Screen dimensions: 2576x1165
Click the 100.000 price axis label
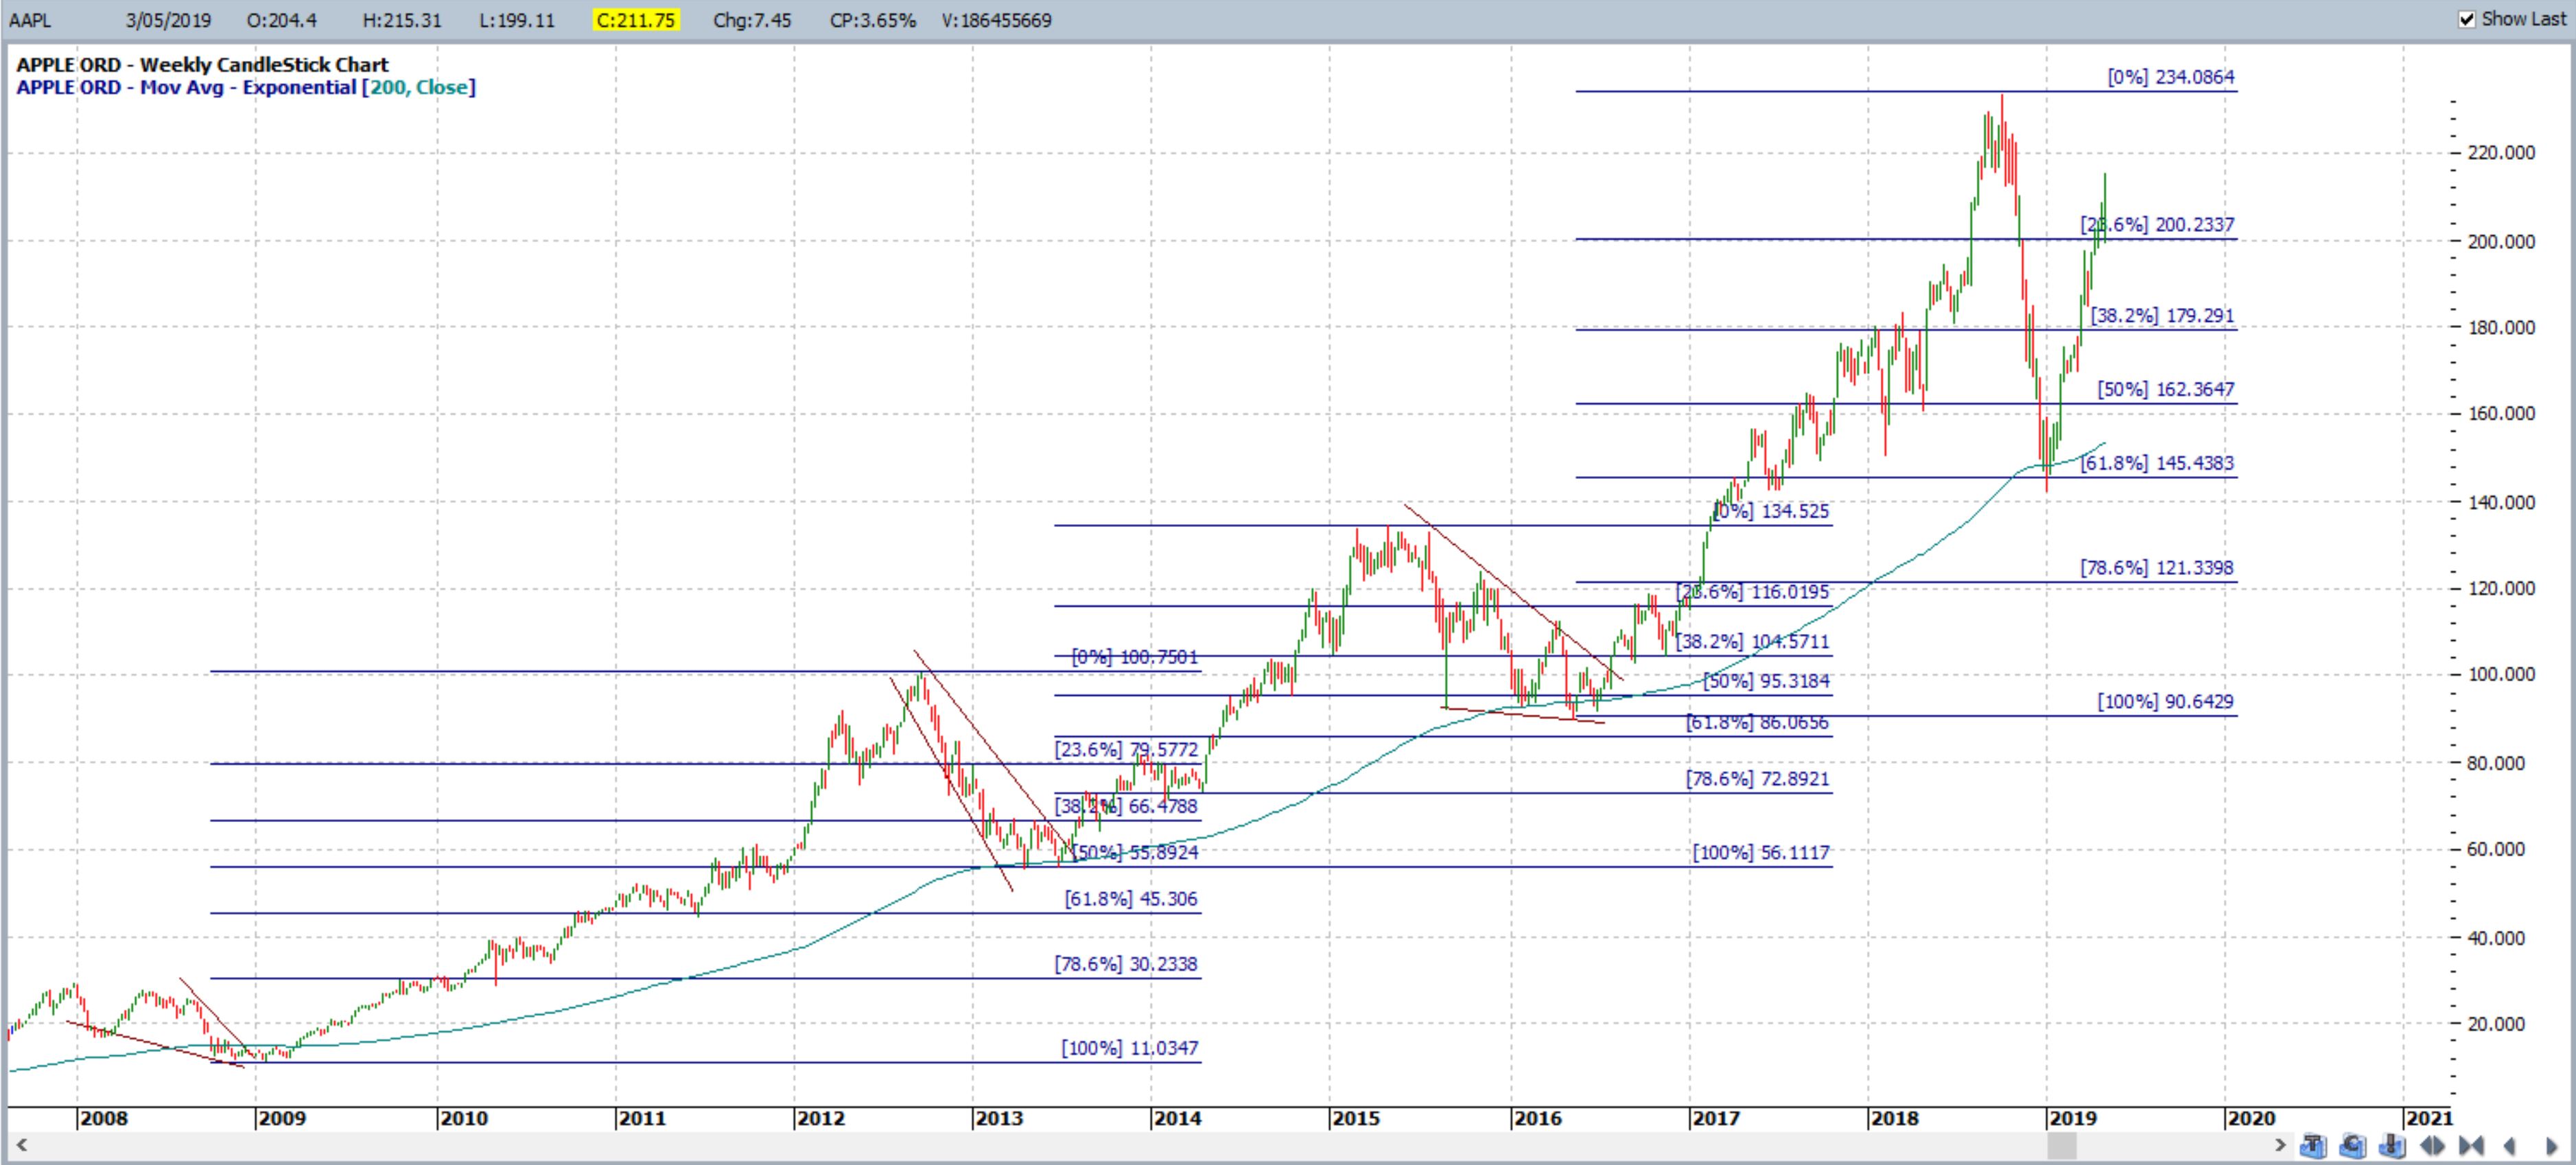(2502, 675)
